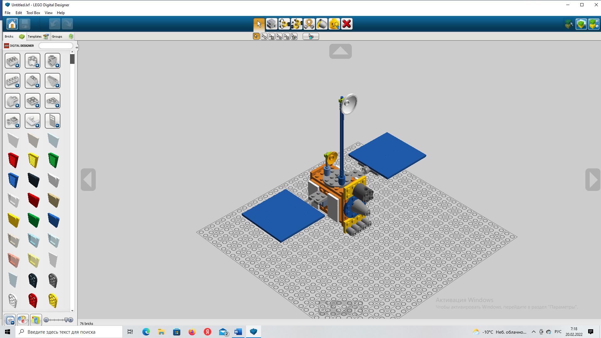The image size is (601, 338).
Task: Select the Paint bucket tool
Action: pyautogui.click(x=321, y=24)
